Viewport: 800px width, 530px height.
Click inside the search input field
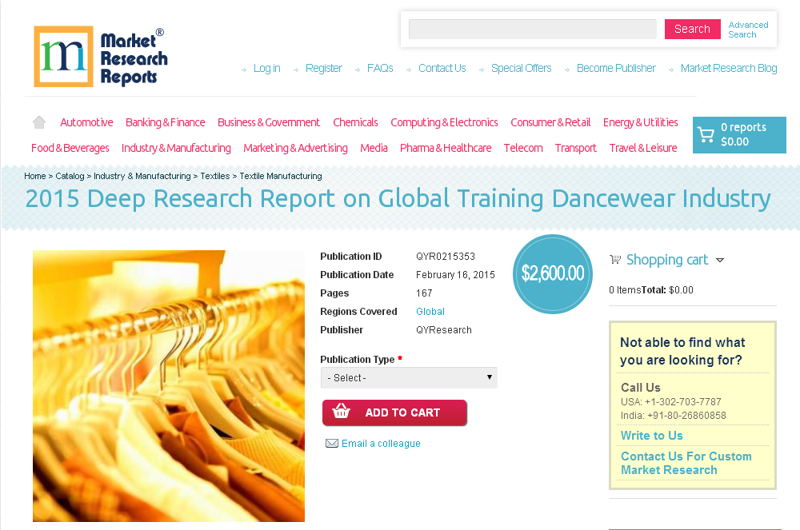coord(532,29)
